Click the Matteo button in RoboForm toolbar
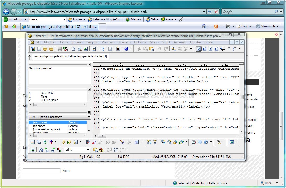286x188 pixels. (x=133, y=19)
